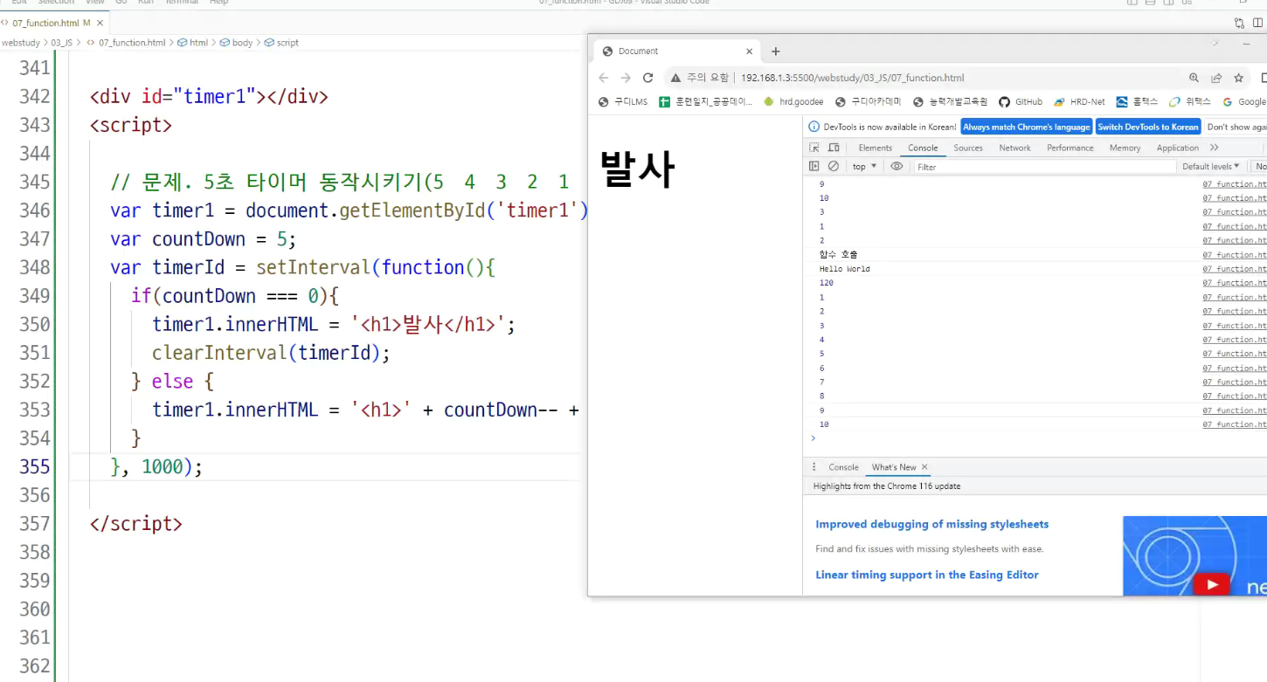This screenshot has height=682, width=1267.
Task: Close the What's New drawer tab
Action: click(924, 467)
